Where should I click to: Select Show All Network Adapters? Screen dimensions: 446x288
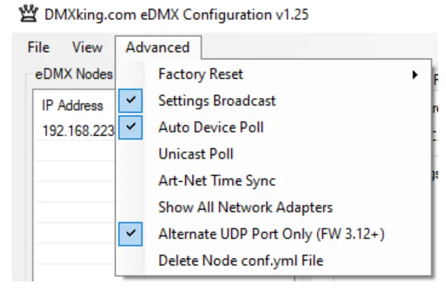[x=245, y=207]
